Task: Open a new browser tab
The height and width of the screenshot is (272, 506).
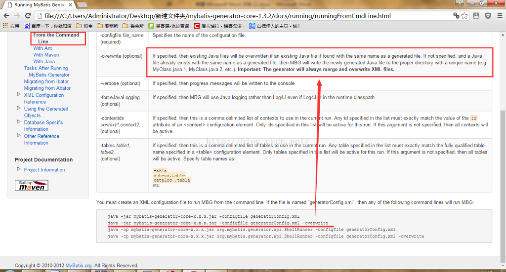Action: pyautogui.click(x=82, y=5)
